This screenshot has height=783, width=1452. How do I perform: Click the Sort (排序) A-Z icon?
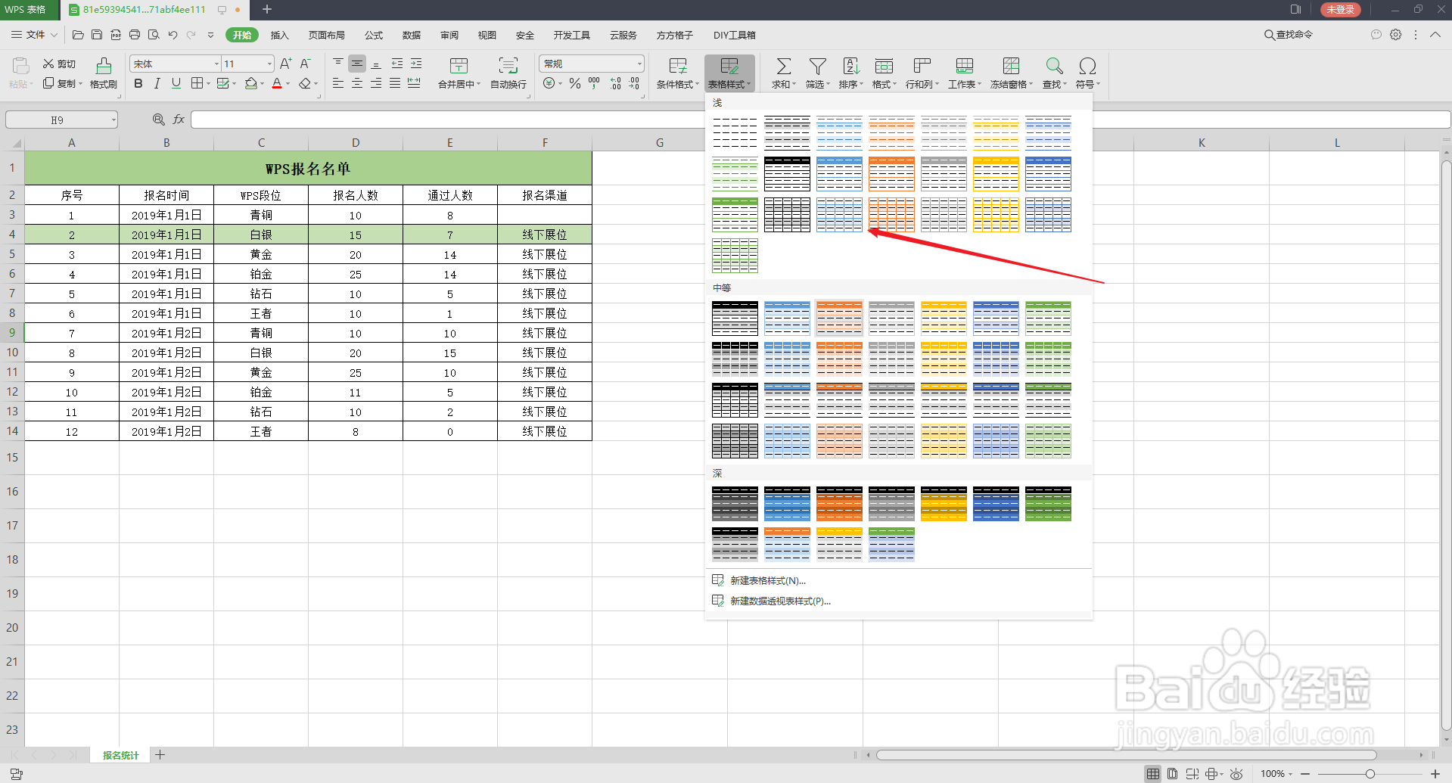click(x=850, y=67)
